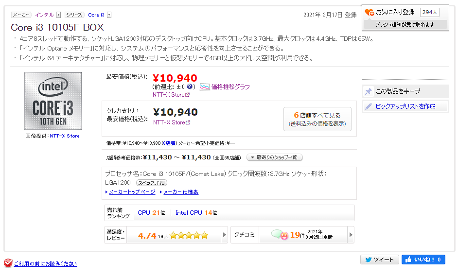Screen dimensions: 458x278
Task: Click the red checkmark notice icon
Action: [8, 263]
